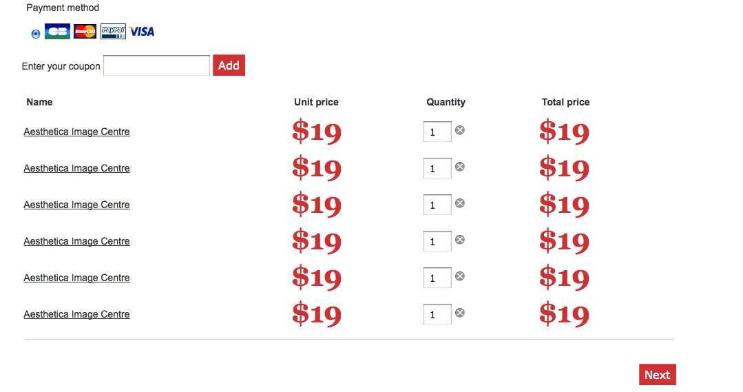Focus the last row quantity field
Screen dimensions: 743x392
coord(437,314)
